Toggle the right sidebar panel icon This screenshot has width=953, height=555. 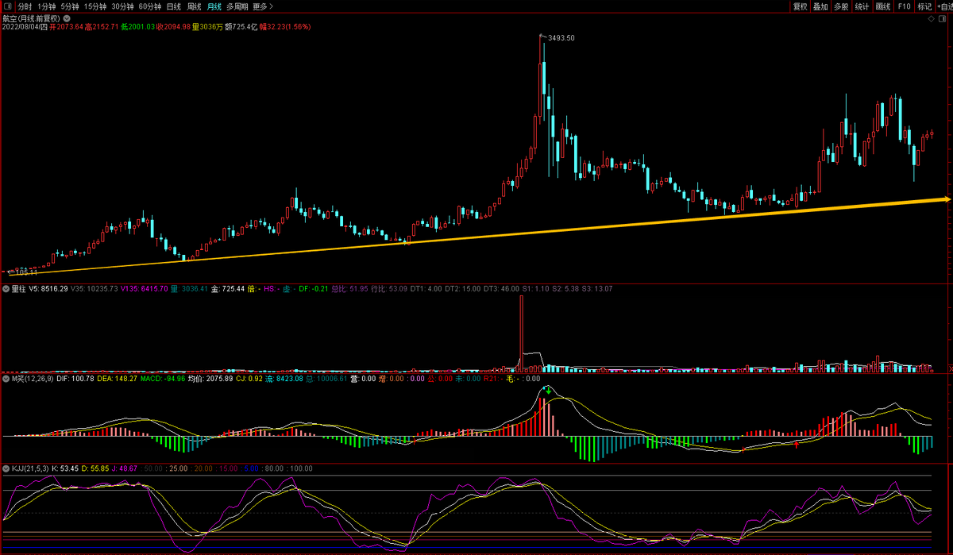(944, 18)
